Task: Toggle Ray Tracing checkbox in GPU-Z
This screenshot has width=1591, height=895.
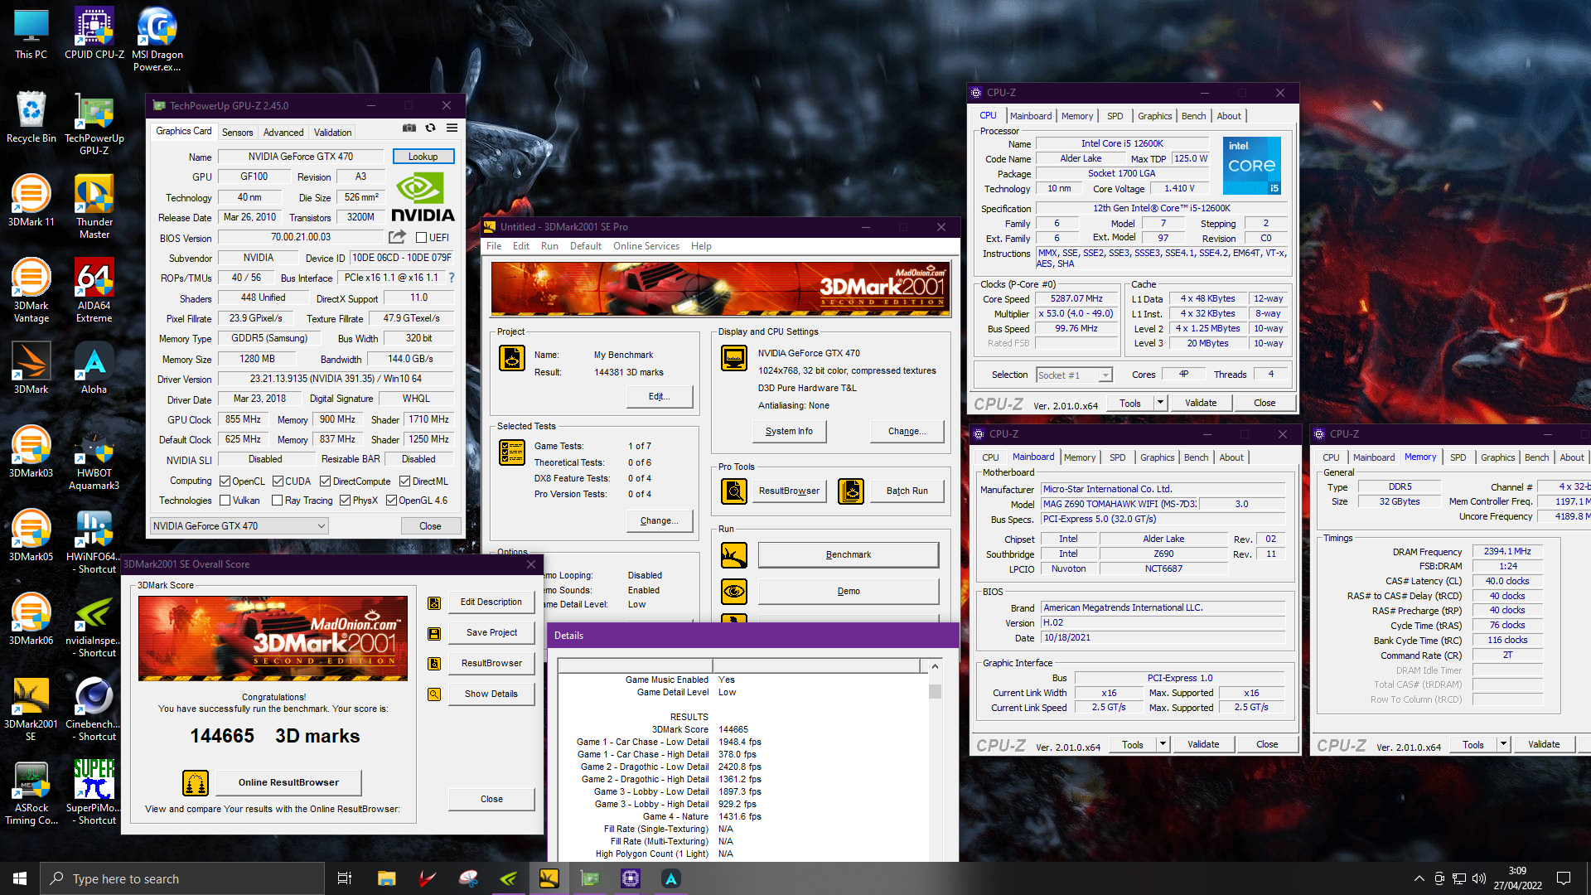Action: pyautogui.click(x=278, y=501)
